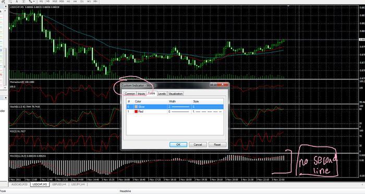Switch to the Inputs tab
The width and height of the screenshot is (365, 194).
[141, 94]
